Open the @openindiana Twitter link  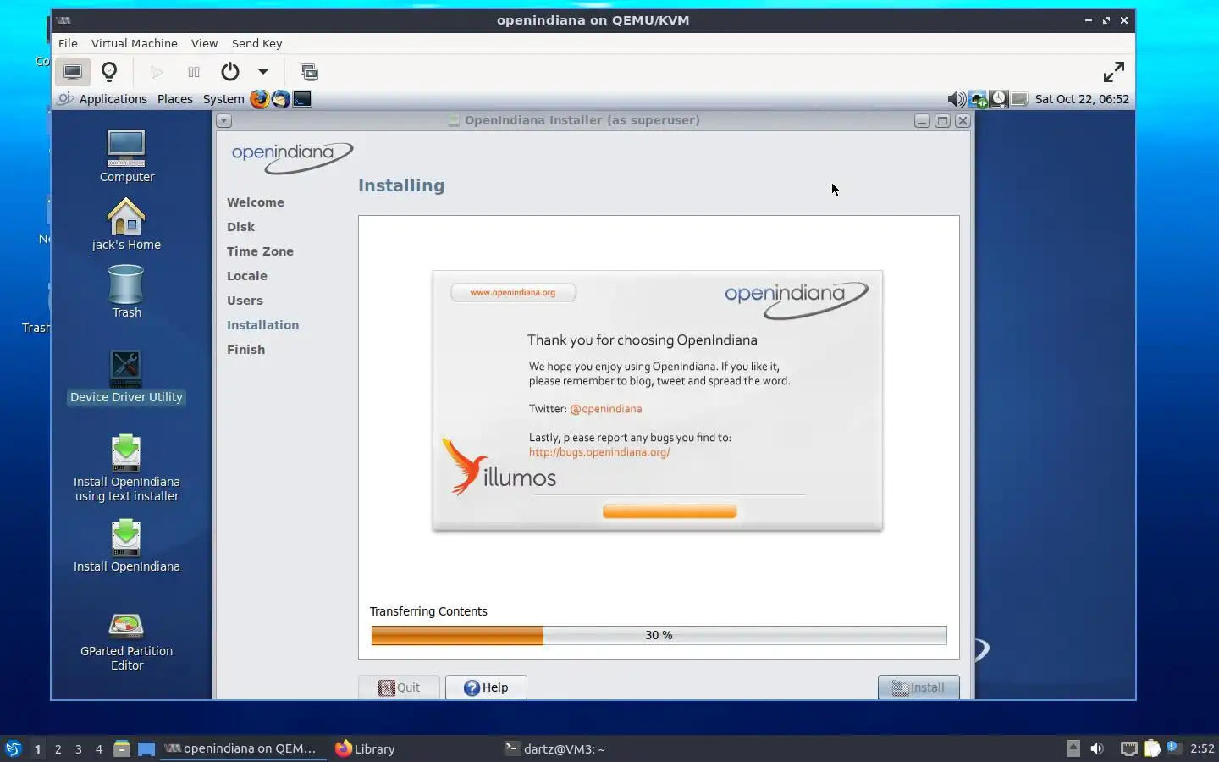point(605,409)
